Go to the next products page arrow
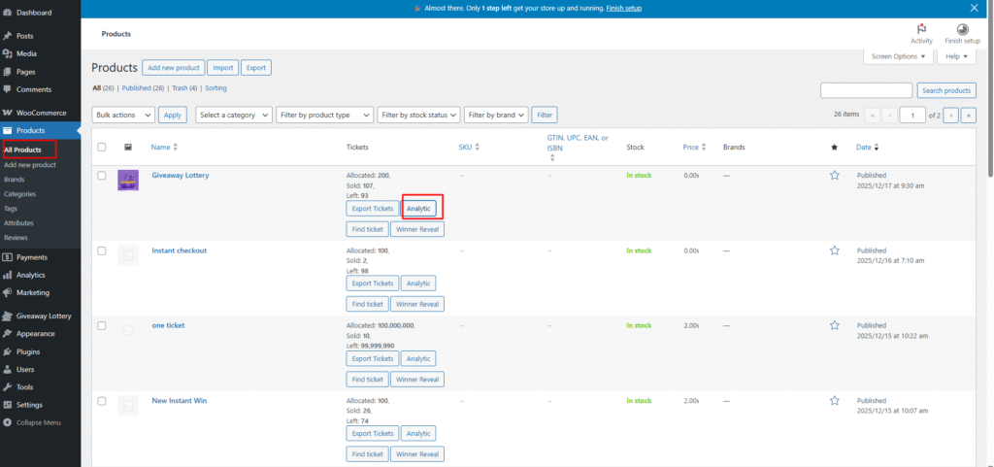 951,115
